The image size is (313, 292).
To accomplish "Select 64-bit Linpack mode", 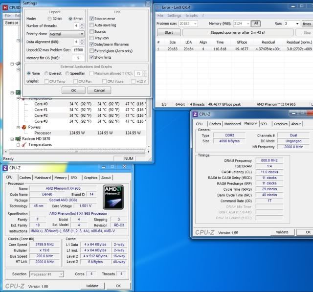I will 70,19.
